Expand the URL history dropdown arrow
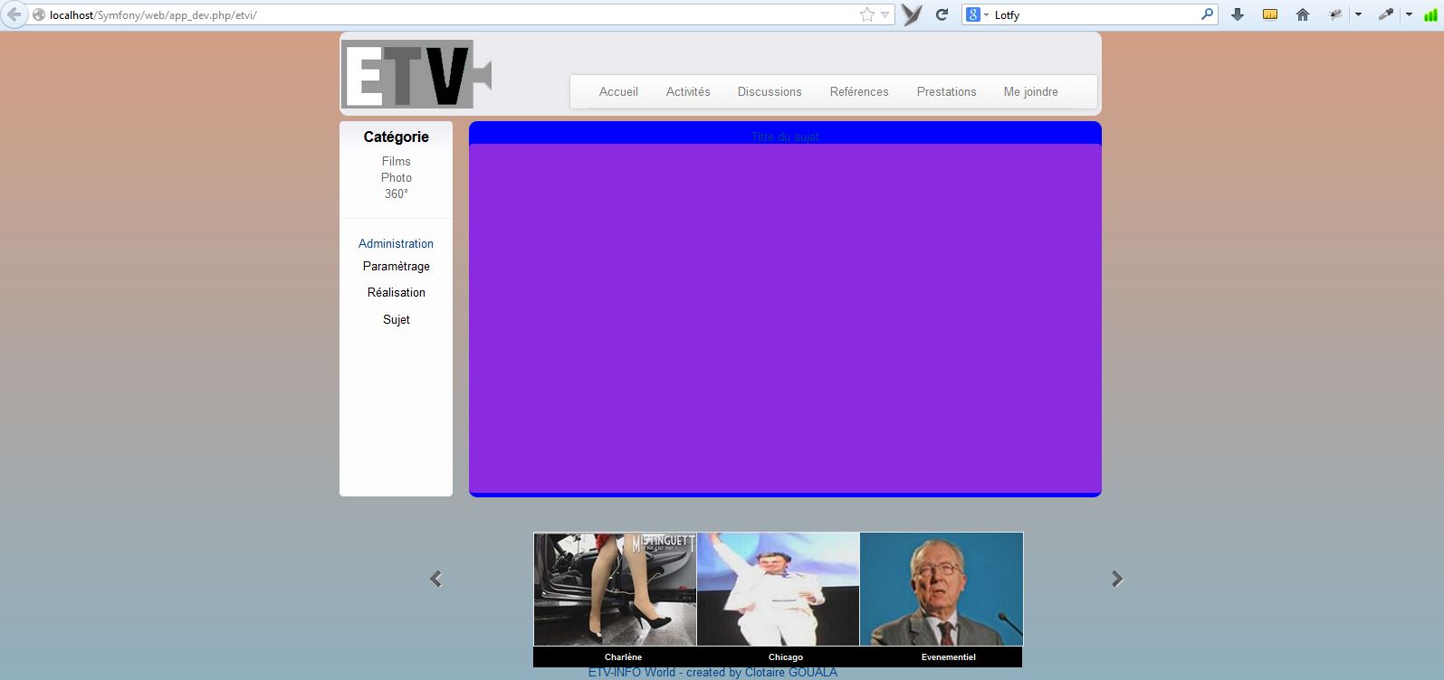The image size is (1444, 680). pos(885,14)
